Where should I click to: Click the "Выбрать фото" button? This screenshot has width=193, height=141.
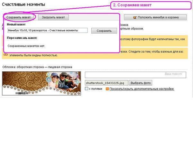(140, 83)
